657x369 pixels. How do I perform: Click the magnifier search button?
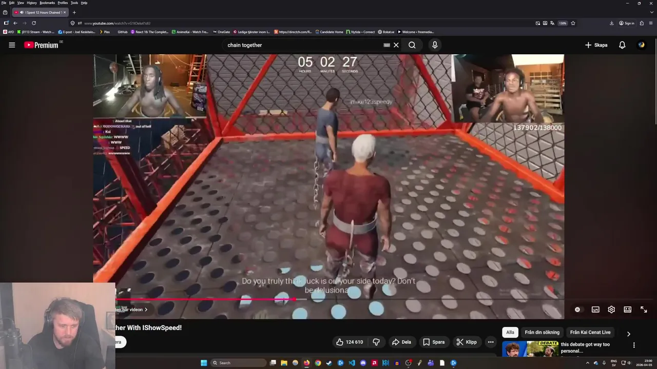click(x=412, y=45)
